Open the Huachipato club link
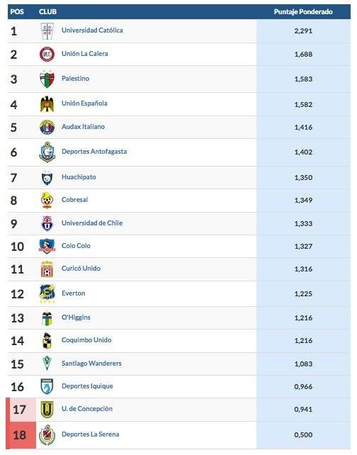The image size is (357, 455). tap(79, 177)
